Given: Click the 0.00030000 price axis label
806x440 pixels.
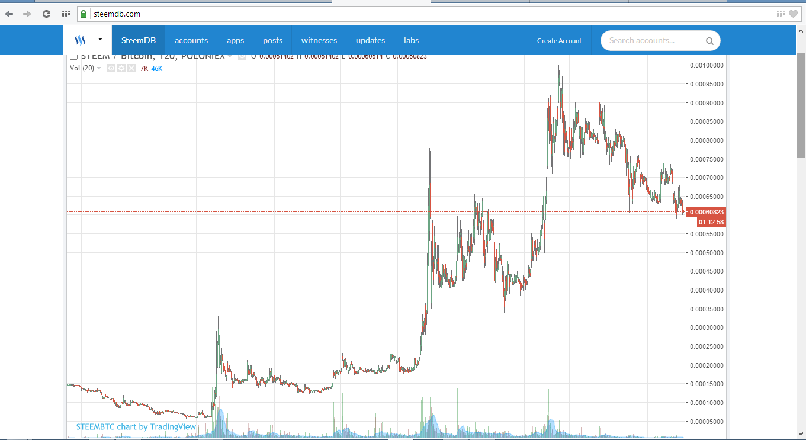Looking at the screenshot, I should click(x=707, y=327).
